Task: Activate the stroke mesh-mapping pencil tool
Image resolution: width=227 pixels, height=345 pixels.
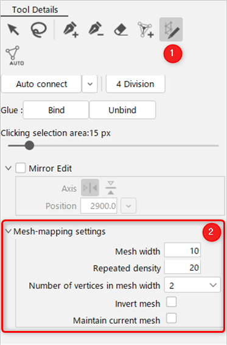Action: [171, 29]
